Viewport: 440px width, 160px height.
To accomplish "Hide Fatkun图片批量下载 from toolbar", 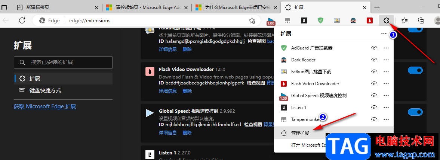I will point(373,72).
